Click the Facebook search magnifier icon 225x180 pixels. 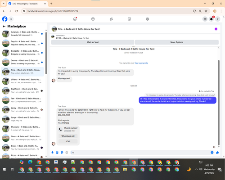pos(11,19)
